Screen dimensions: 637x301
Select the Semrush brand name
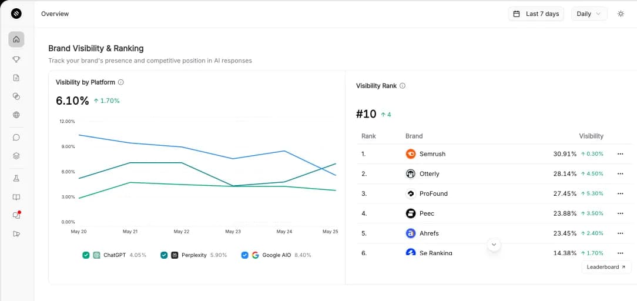(x=433, y=154)
